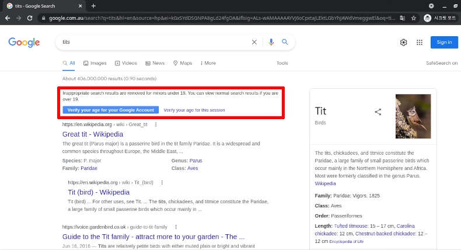Click the Parus genus link
Screen dimensions: 461x250
[x=195, y=161]
